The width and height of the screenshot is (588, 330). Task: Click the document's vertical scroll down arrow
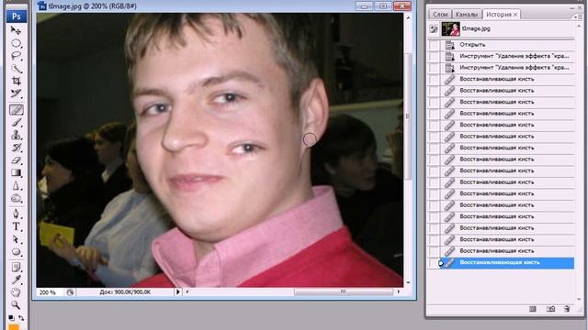click(408, 283)
